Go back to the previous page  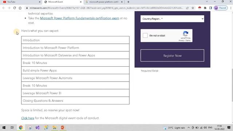(x=4, y=8)
